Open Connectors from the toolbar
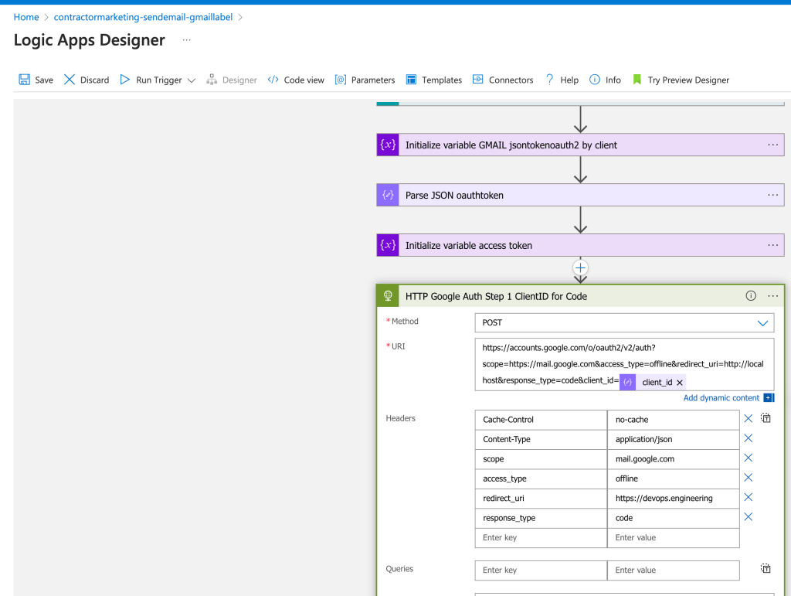 click(x=503, y=80)
